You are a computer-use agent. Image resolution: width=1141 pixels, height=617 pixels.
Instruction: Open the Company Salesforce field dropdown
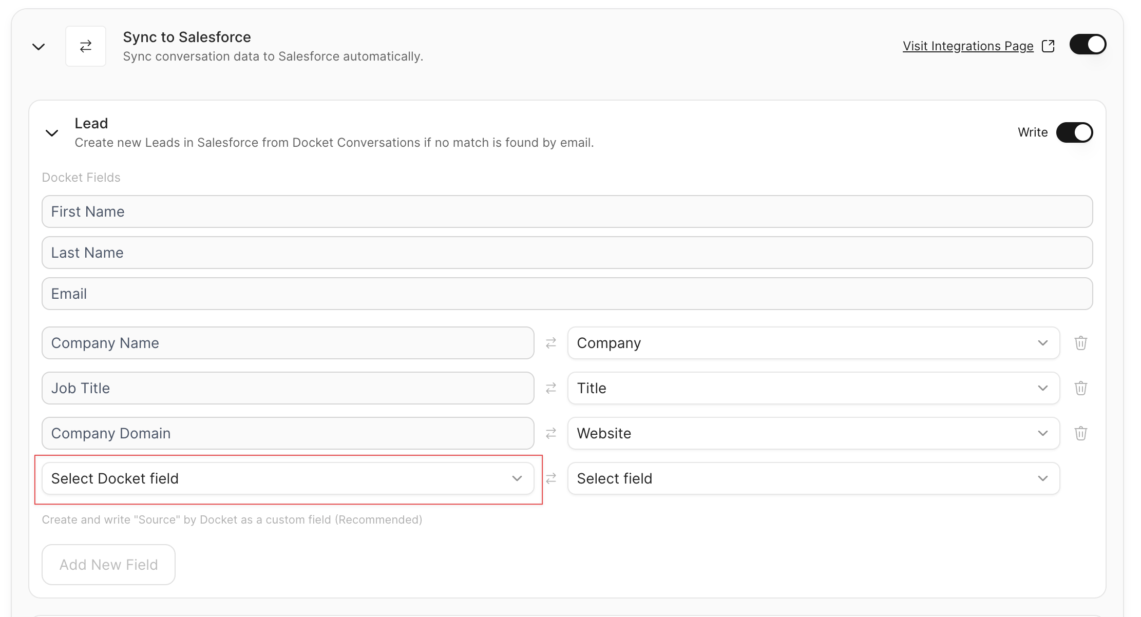(813, 343)
